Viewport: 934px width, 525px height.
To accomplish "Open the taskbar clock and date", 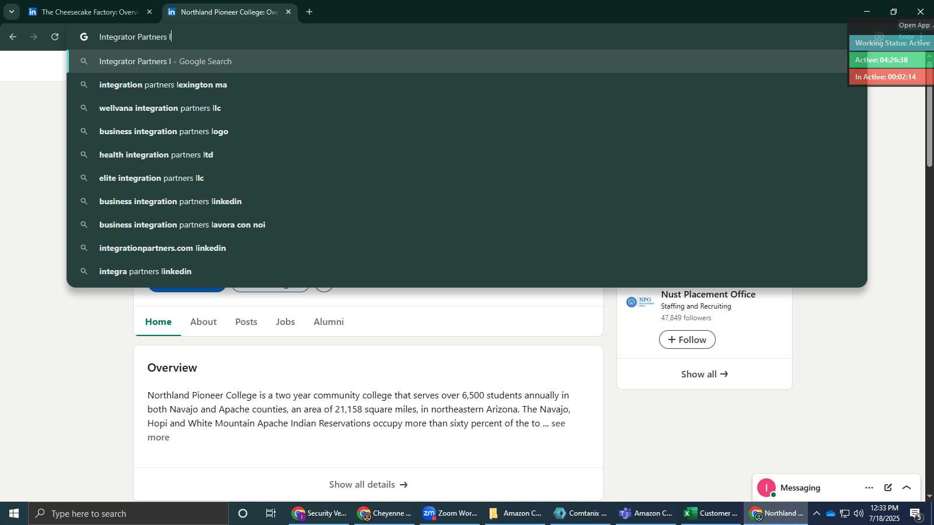I will point(884,513).
